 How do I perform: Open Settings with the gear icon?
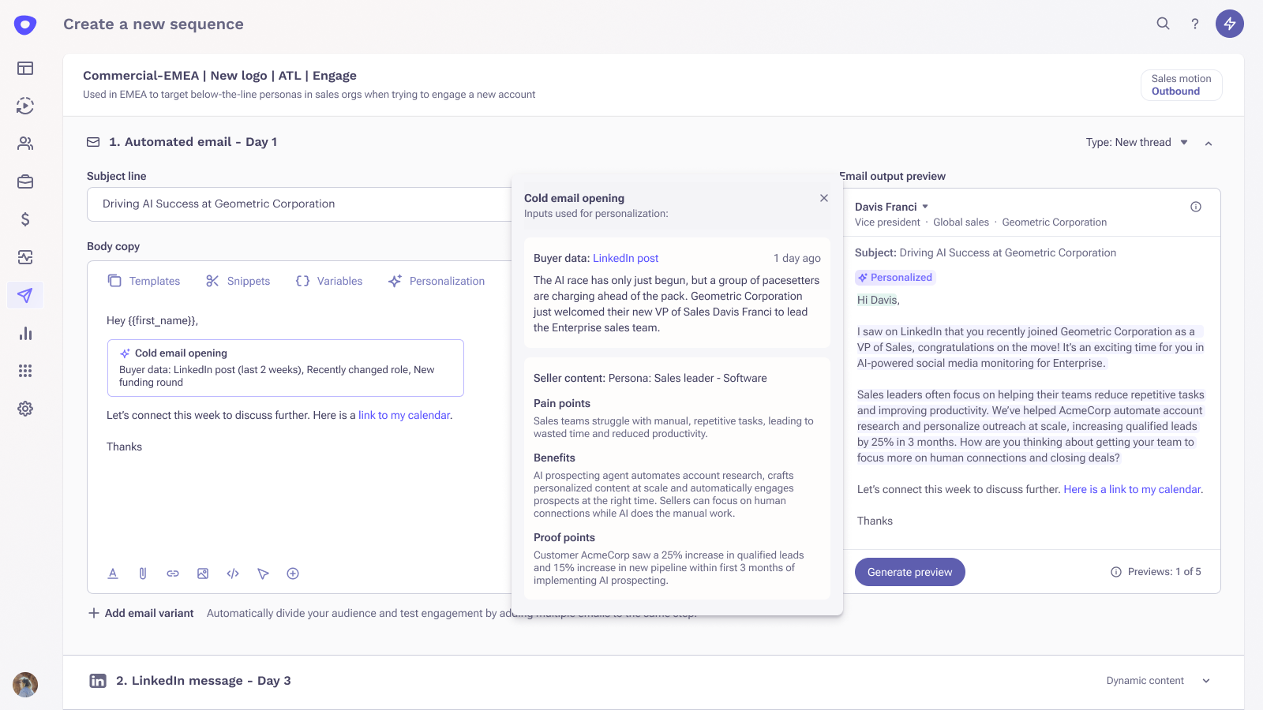coord(25,409)
